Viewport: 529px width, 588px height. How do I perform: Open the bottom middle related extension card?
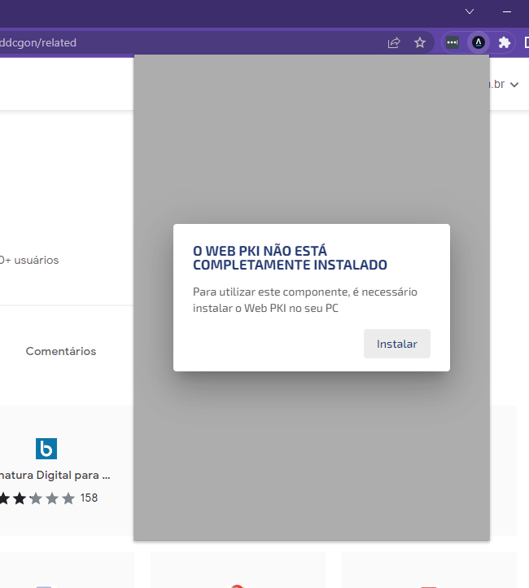238,569
